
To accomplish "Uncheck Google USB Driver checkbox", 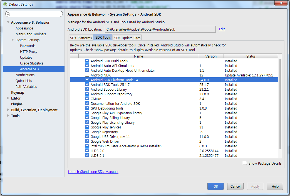I will (x=87, y=137).
